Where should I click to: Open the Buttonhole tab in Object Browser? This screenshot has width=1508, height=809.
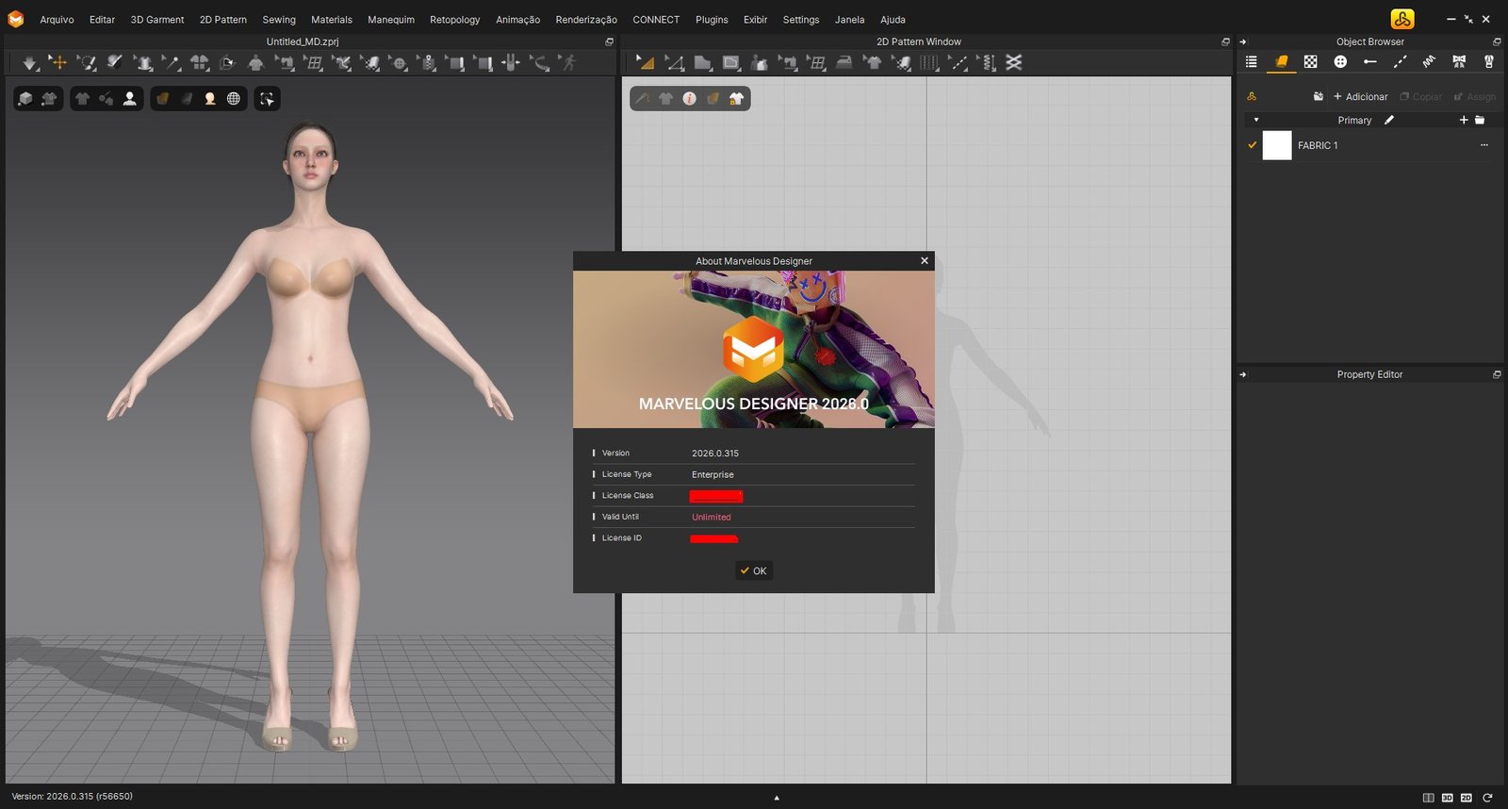click(1370, 61)
